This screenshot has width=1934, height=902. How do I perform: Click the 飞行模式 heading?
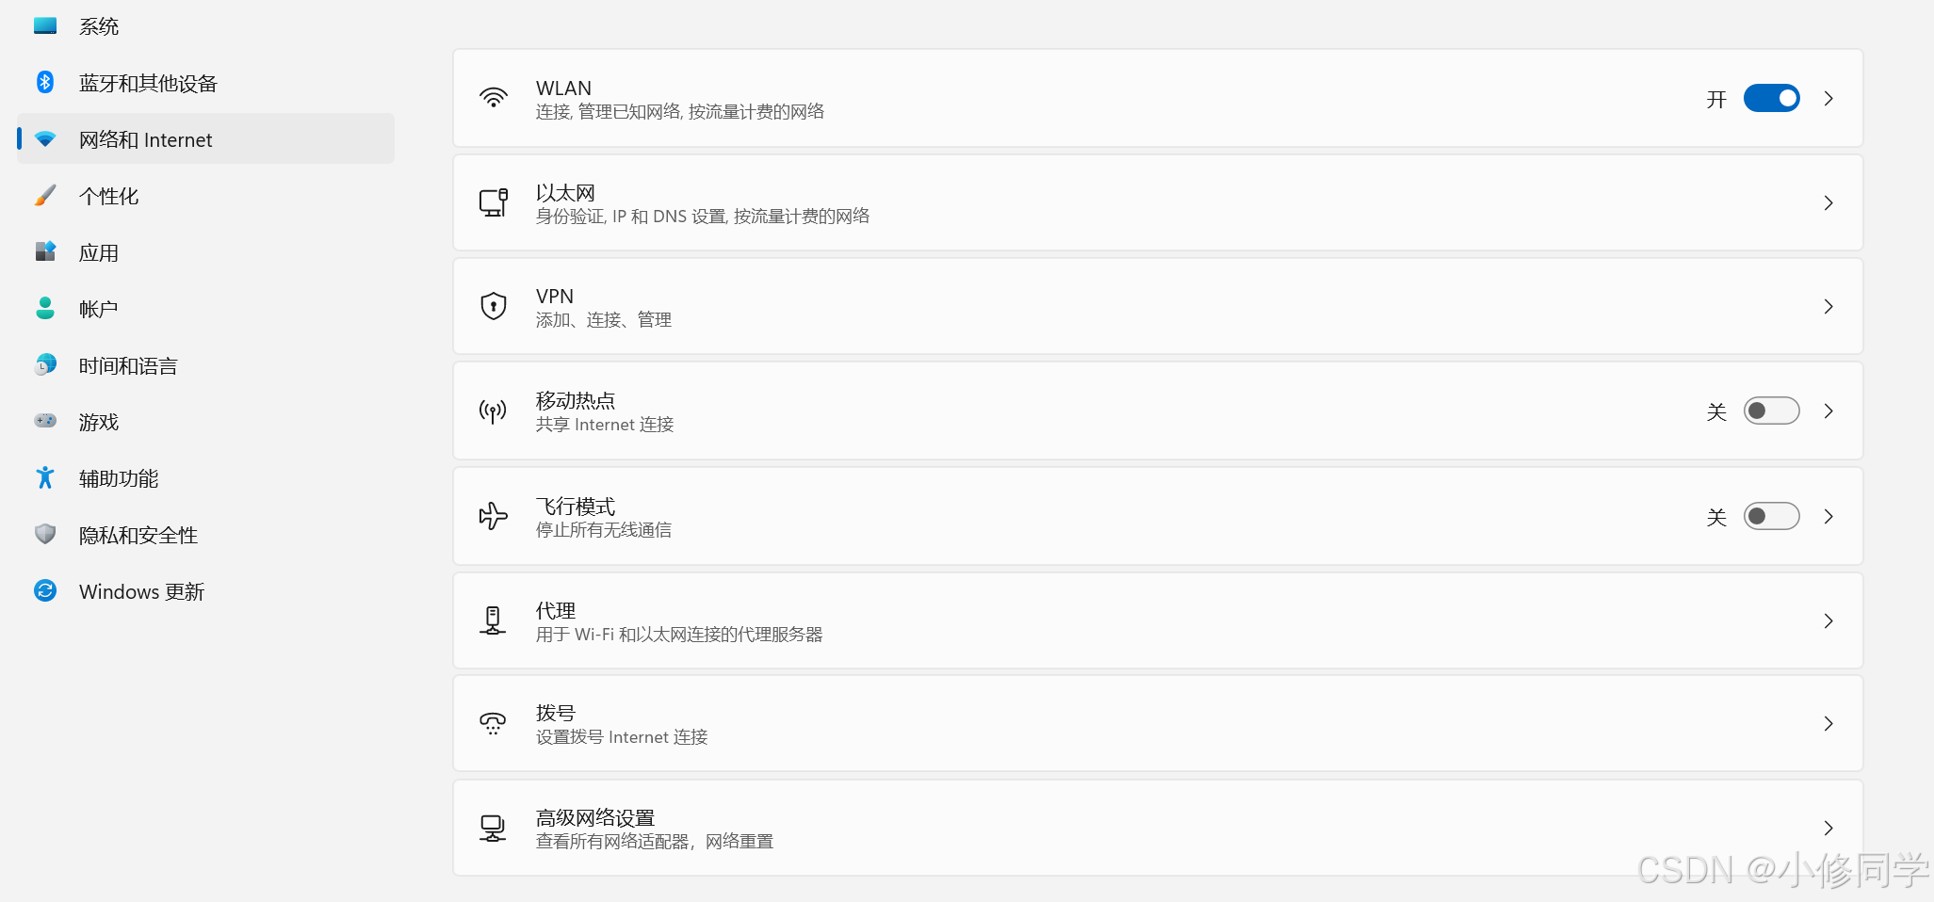(x=576, y=506)
